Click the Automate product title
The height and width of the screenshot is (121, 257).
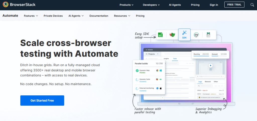[x=10, y=16]
